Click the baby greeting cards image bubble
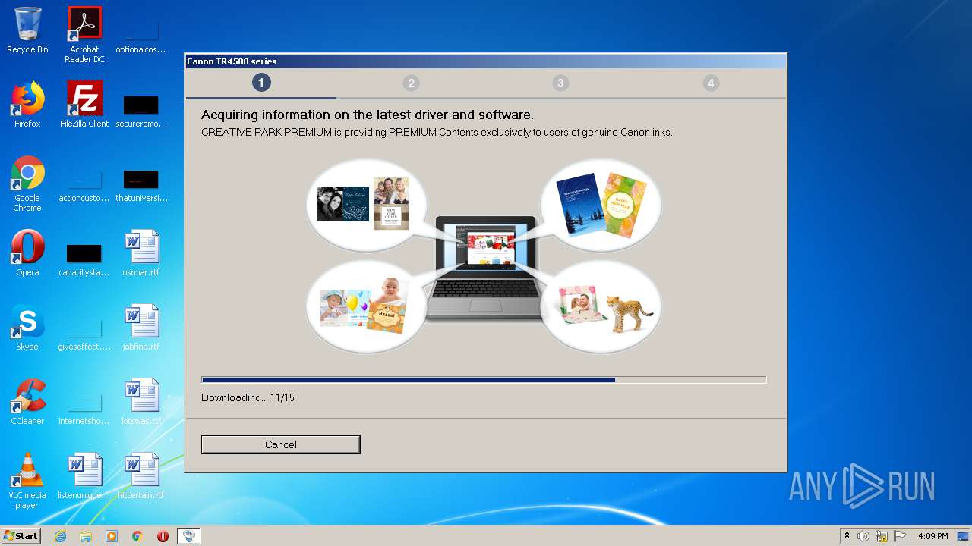Image resolution: width=972 pixels, height=546 pixels. tap(367, 307)
